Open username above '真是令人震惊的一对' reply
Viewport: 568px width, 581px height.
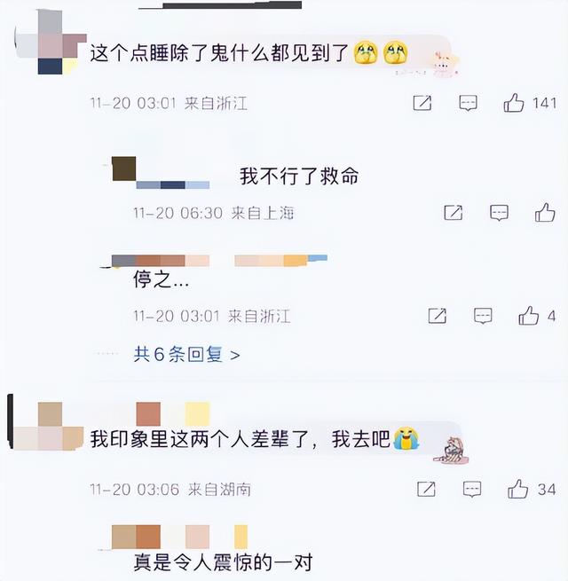(x=179, y=537)
